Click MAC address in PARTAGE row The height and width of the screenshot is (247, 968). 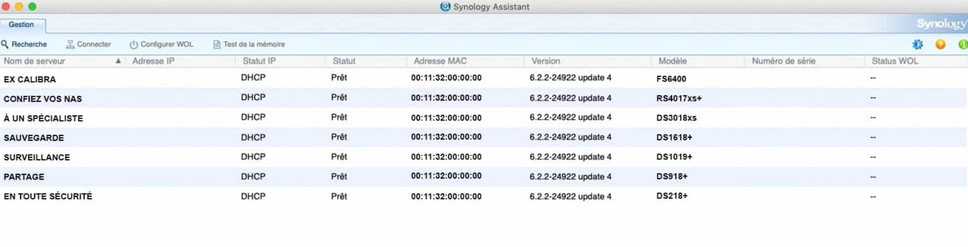click(446, 176)
